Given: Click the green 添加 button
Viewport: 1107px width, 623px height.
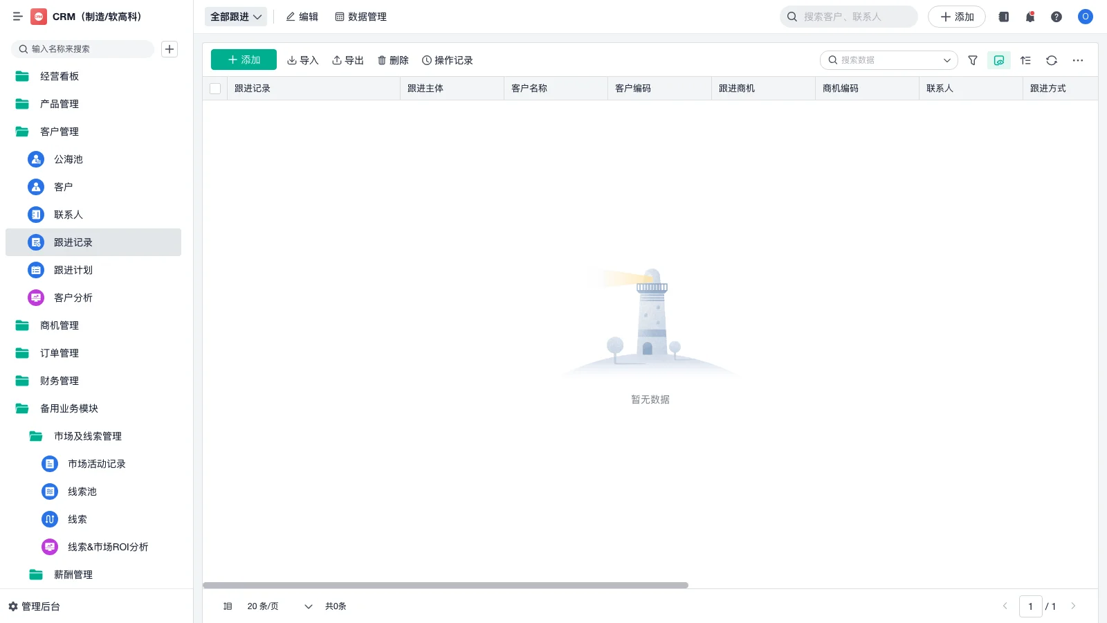Looking at the screenshot, I should 244,60.
